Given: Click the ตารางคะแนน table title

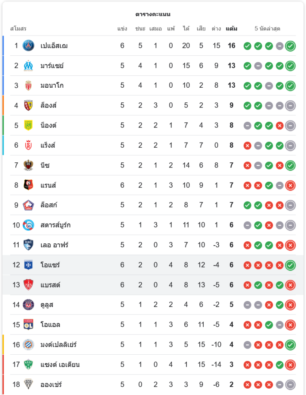Looking at the screenshot, I should (x=153, y=14).
